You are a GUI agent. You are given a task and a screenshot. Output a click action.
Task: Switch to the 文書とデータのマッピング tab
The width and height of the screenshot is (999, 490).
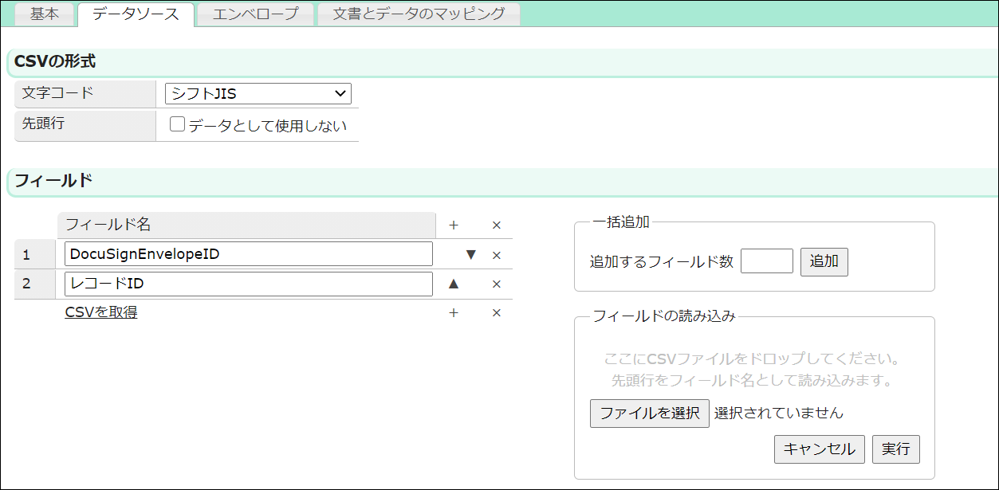click(x=418, y=14)
